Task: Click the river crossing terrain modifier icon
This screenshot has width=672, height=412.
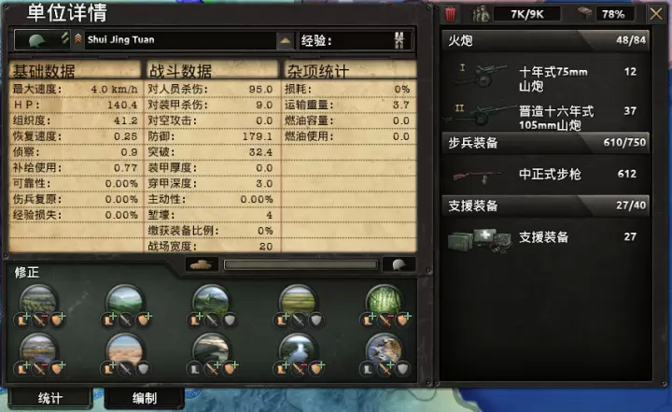Action: 298,348
